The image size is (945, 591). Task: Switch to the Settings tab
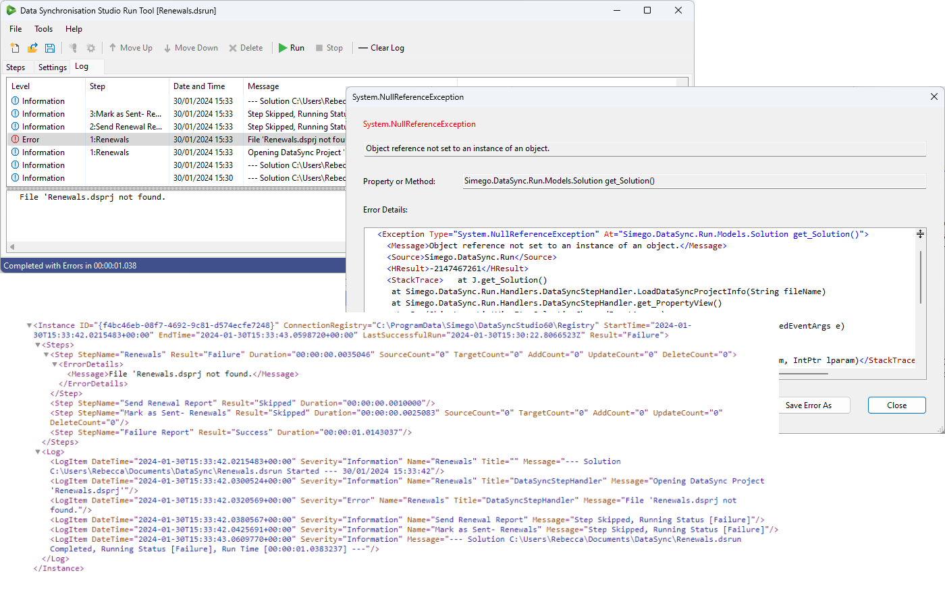53,67
